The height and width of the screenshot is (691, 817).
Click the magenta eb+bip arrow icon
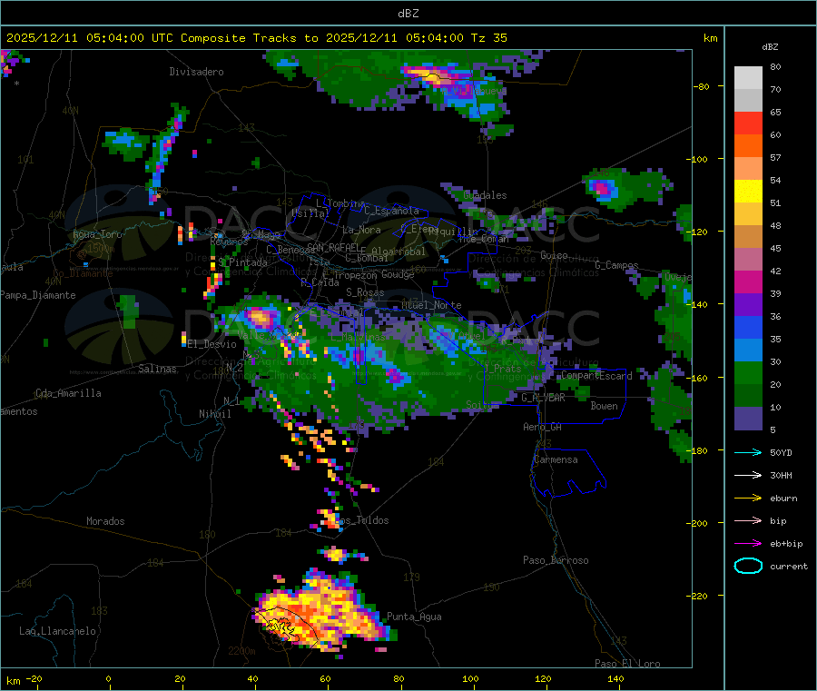(x=748, y=544)
